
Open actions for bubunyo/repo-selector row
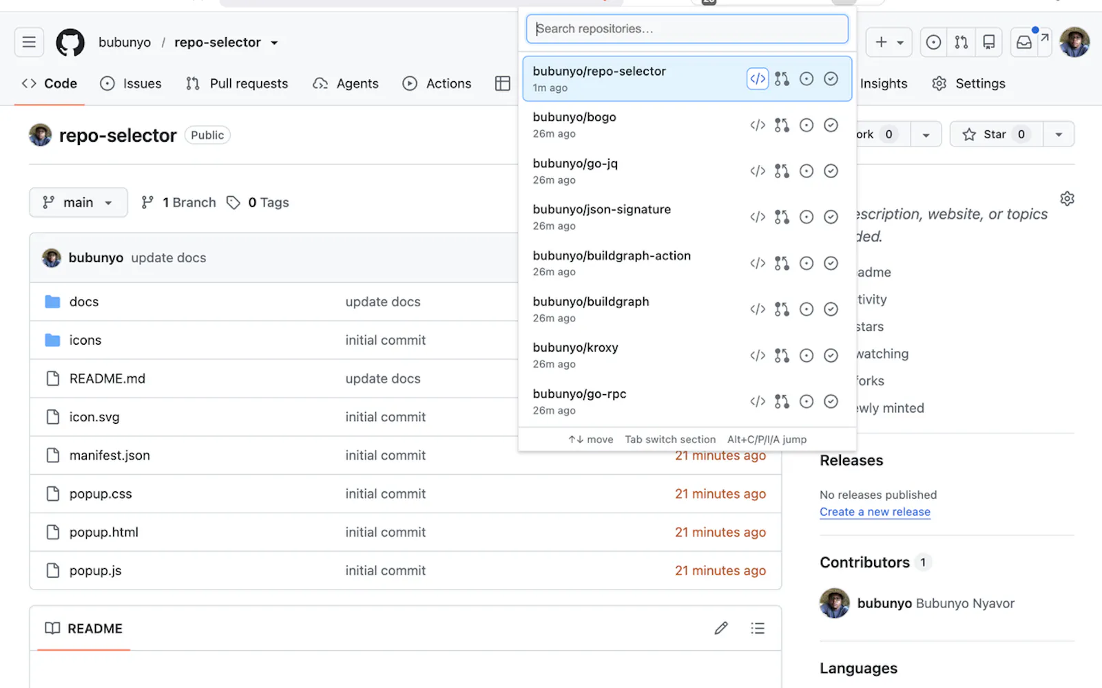831,79
